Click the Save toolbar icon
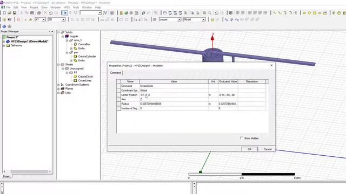This screenshot has width=346, height=194. tap(15, 13)
